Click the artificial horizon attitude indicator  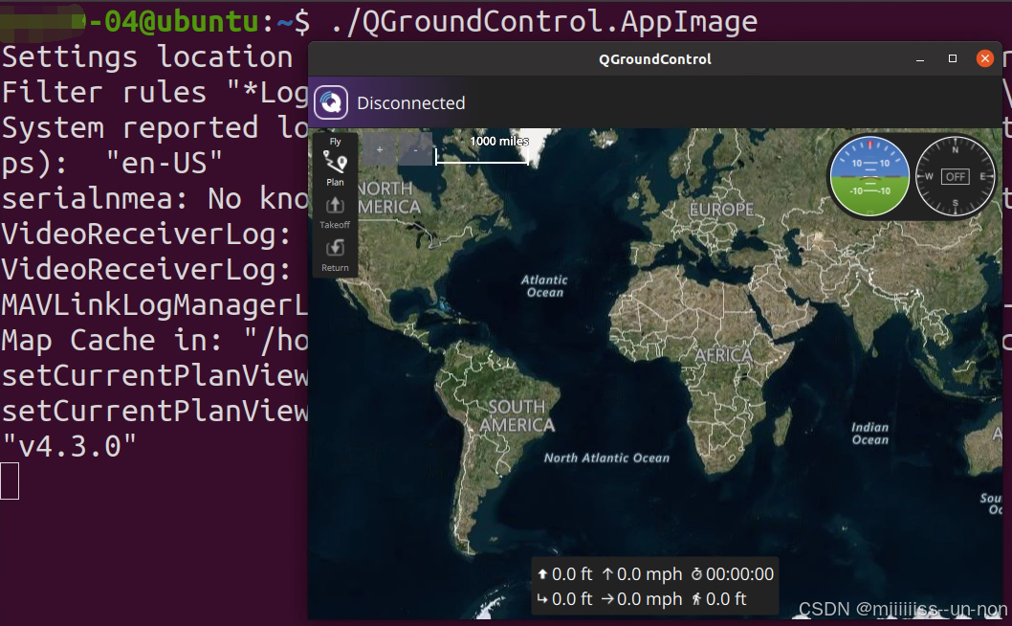point(869,176)
